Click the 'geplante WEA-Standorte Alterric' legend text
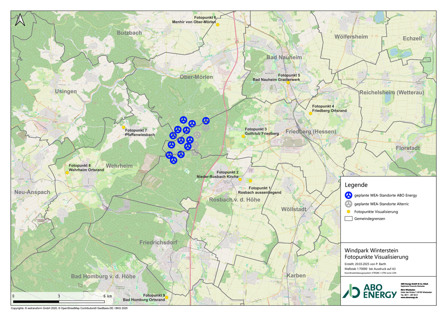The image size is (447, 316). click(382, 203)
